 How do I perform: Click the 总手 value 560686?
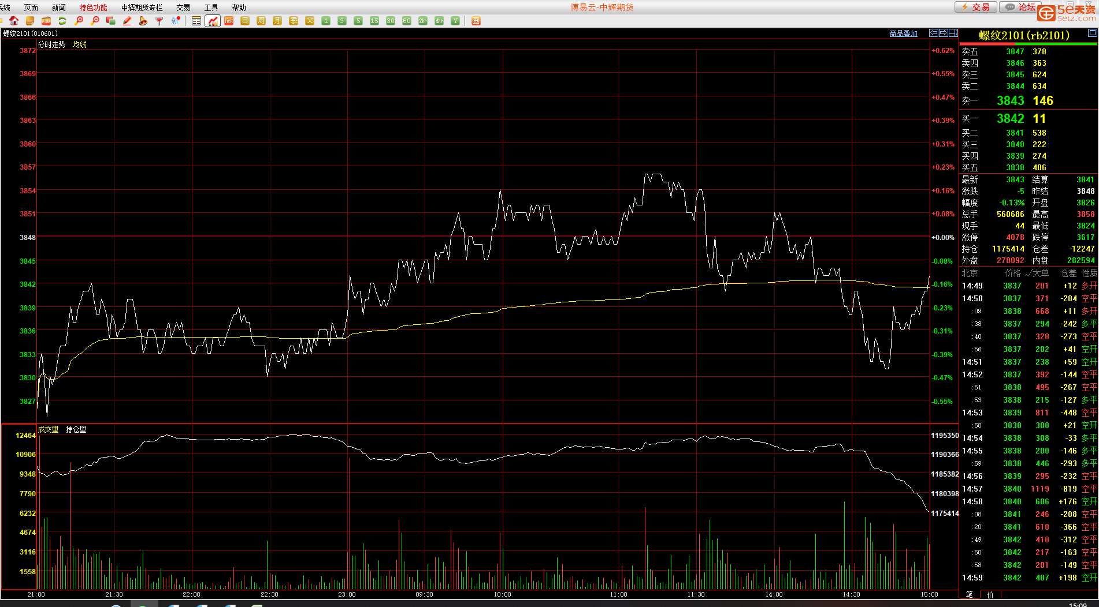[1011, 214]
